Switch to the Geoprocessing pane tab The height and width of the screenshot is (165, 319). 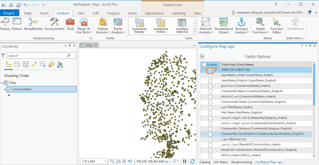(241, 162)
